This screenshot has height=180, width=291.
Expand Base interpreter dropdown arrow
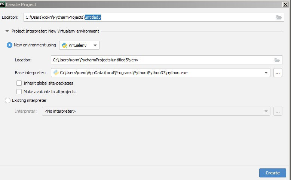(266, 73)
